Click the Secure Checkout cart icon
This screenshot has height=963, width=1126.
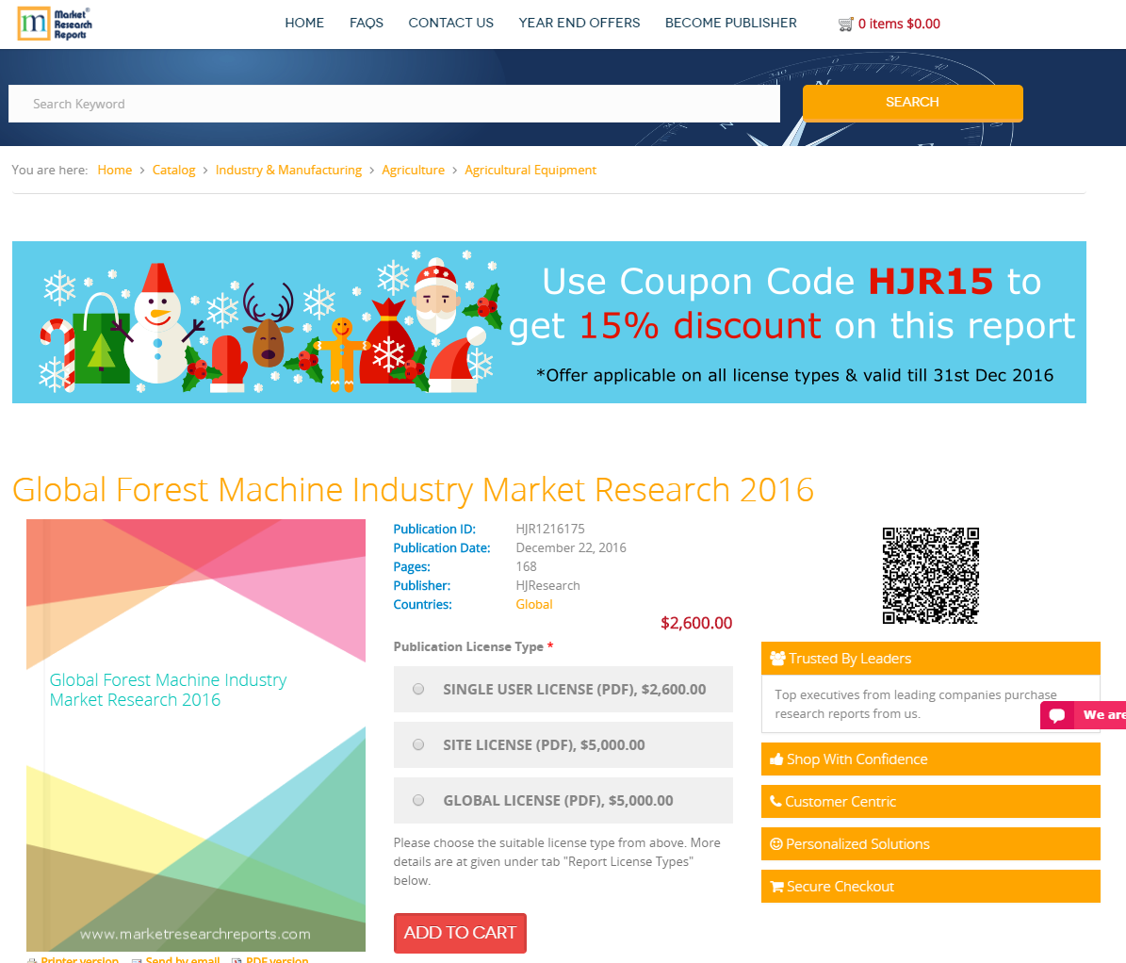click(777, 886)
